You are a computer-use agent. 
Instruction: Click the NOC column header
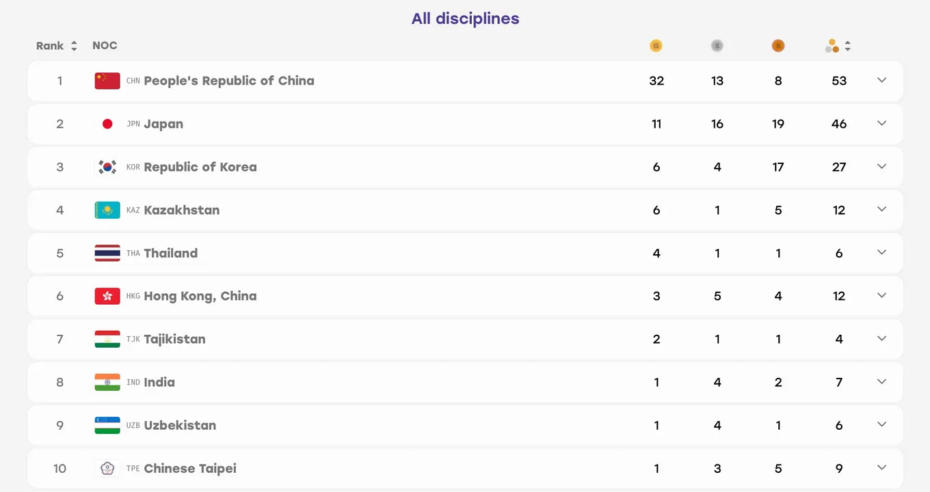[105, 46]
